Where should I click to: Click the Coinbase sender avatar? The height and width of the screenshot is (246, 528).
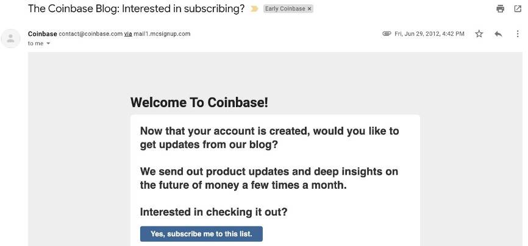pos(10,38)
